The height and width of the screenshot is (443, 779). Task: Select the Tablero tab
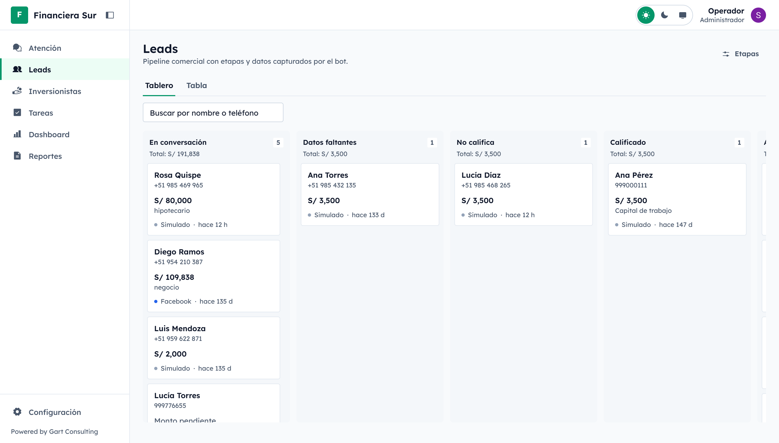(159, 86)
